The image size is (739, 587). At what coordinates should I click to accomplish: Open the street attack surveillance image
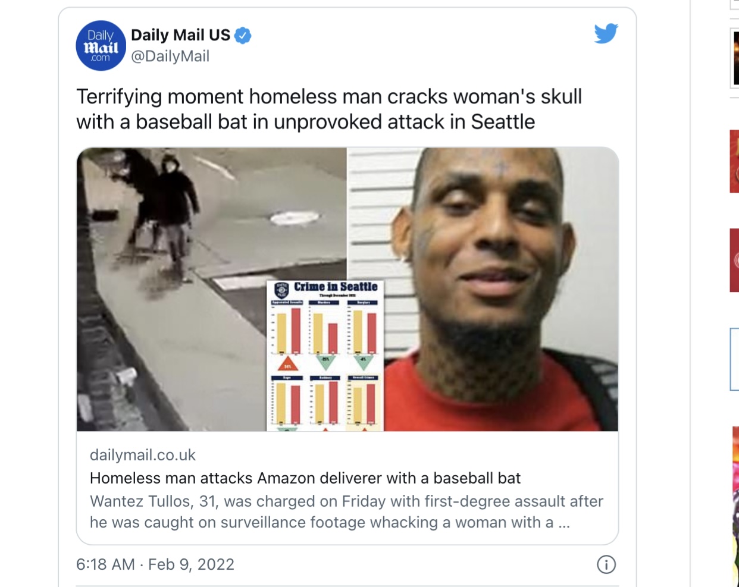tap(211, 289)
